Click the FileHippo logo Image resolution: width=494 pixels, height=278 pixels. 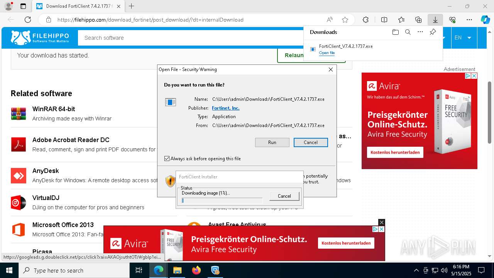[40, 38]
